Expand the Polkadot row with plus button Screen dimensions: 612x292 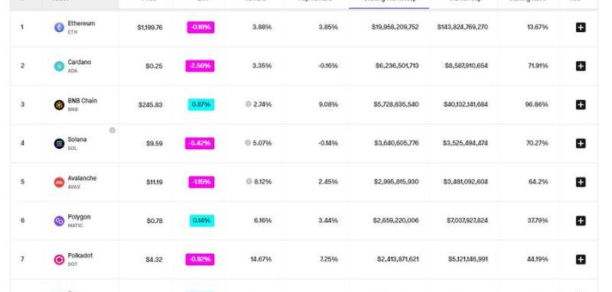[581, 259]
